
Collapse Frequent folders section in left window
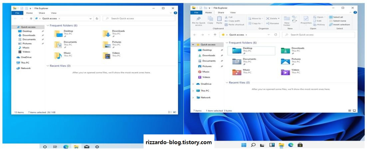(x=48, y=26)
